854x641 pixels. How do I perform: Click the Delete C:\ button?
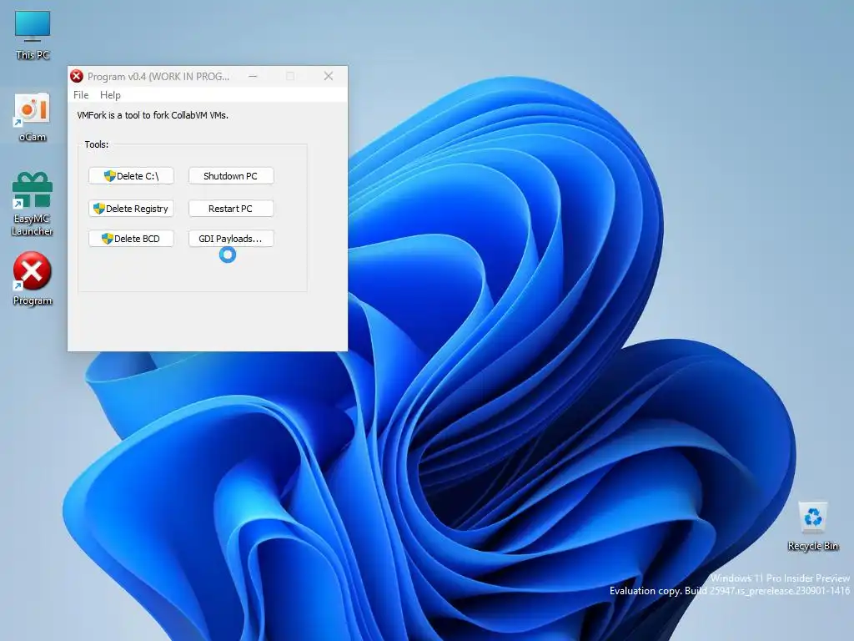click(131, 176)
